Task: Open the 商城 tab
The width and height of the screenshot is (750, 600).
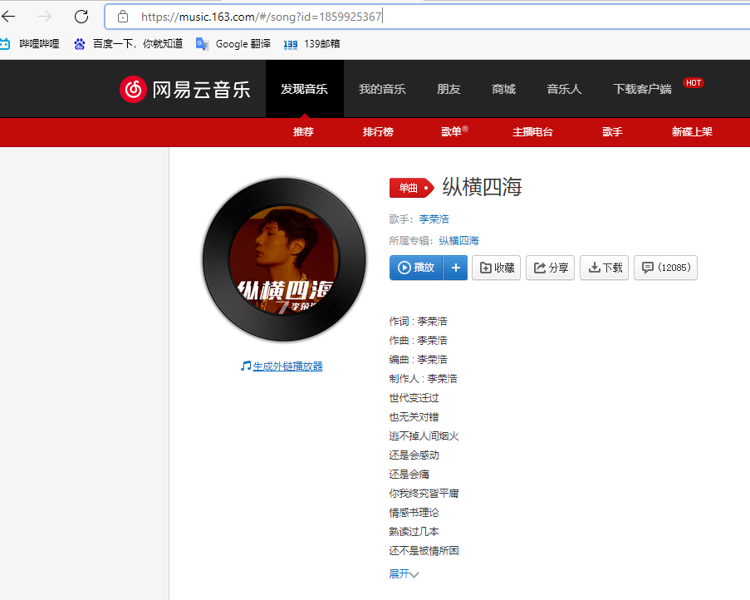Action: pyautogui.click(x=503, y=89)
